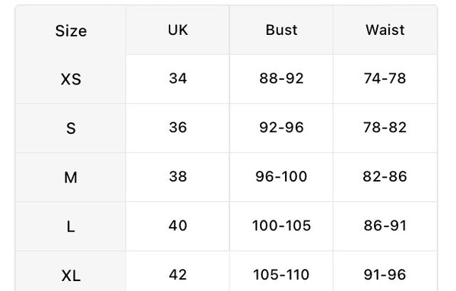456x291 pixels.
Task: Click the Waist column header
Action: pos(385,30)
